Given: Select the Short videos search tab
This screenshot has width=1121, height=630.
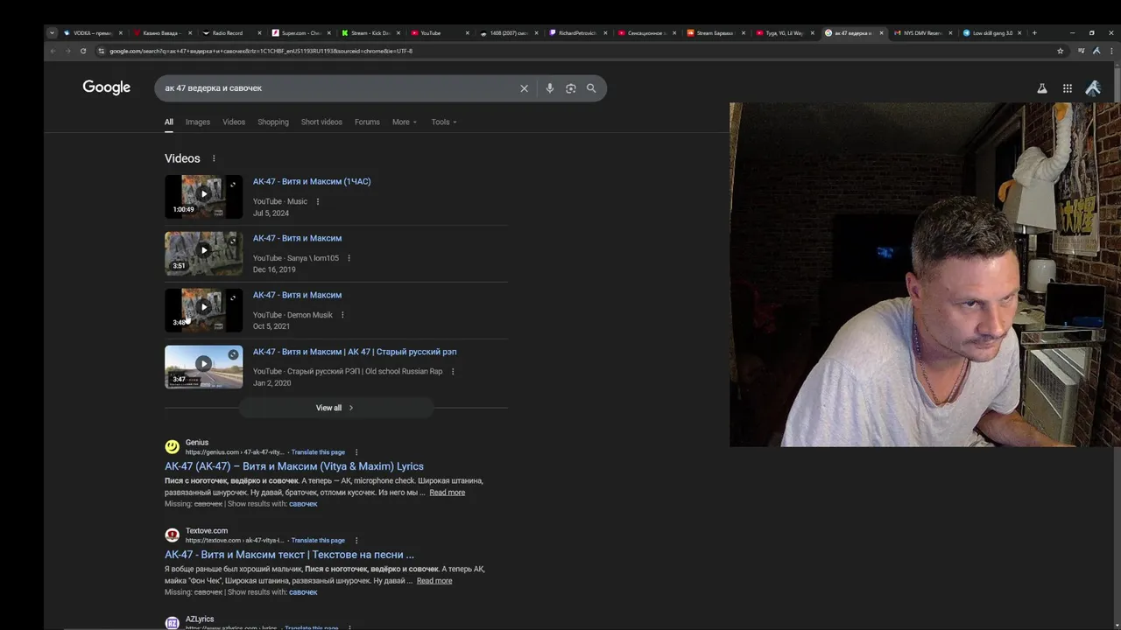Looking at the screenshot, I should (x=321, y=122).
